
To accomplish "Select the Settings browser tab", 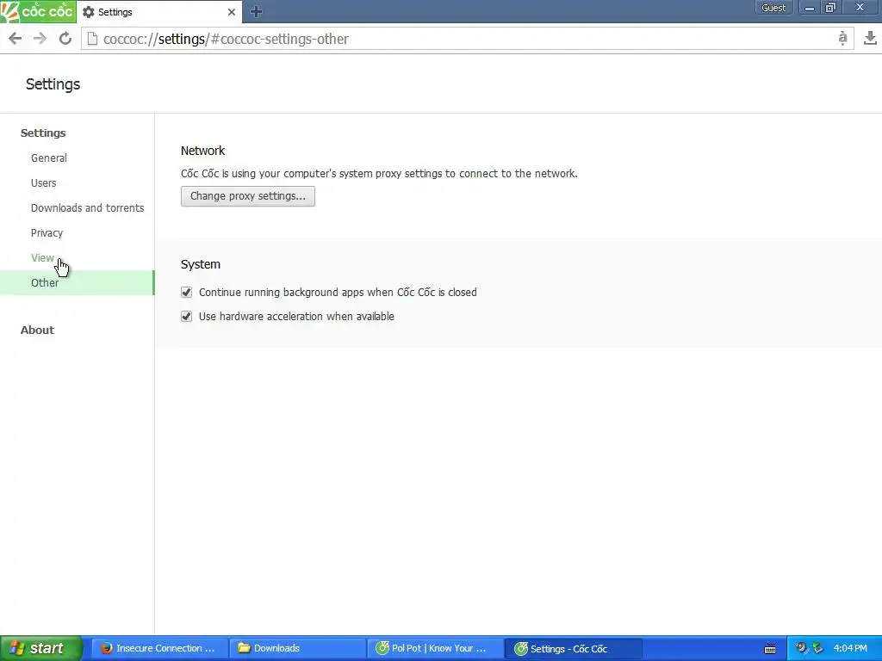I will (x=159, y=12).
